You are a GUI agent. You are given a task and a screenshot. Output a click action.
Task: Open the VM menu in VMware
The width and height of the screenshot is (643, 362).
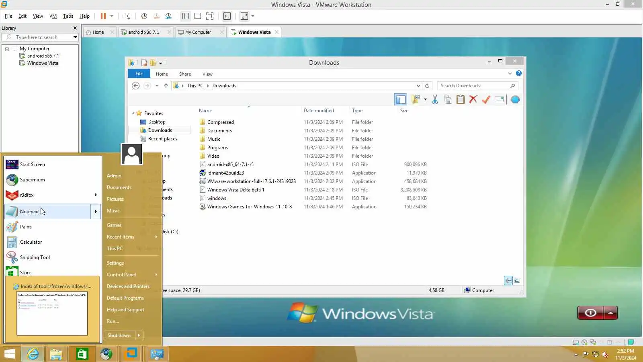(x=53, y=16)
